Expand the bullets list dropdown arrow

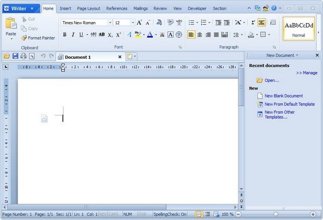click(x=197, y=23)
